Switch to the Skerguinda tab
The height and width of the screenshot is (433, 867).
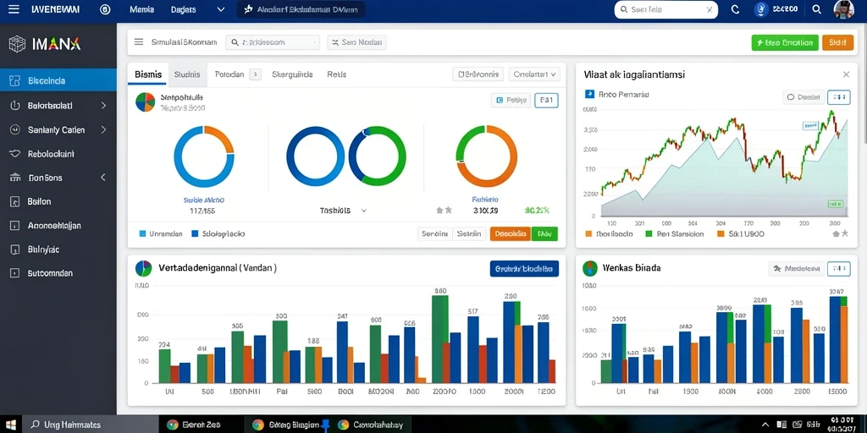292,74
